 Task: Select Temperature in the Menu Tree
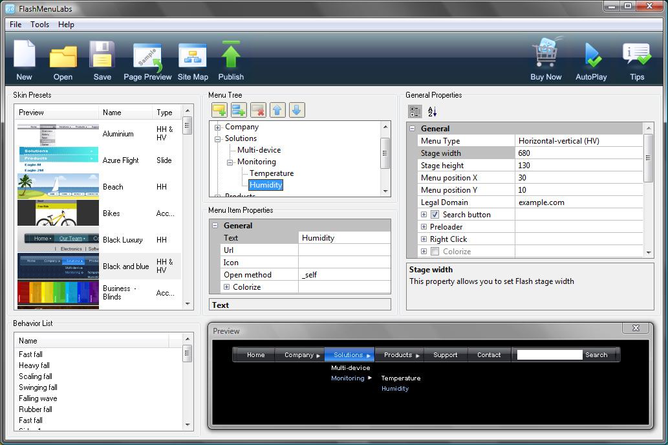272,173
